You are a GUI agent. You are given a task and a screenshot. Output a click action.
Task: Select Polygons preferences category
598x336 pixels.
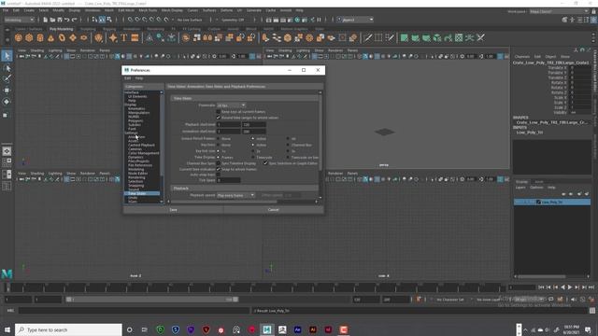[135, 120]
